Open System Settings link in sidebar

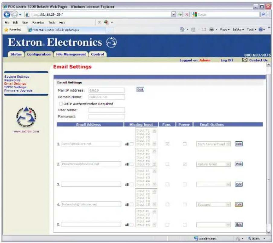(x=17, y=77)
